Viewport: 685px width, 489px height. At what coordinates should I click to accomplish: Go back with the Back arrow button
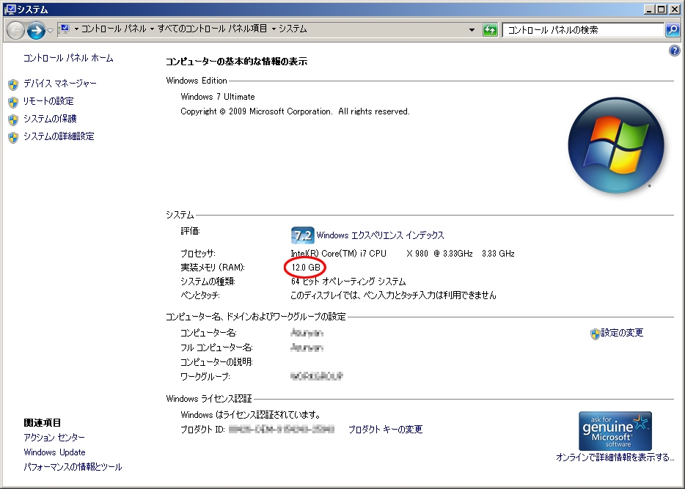(15, 30)
